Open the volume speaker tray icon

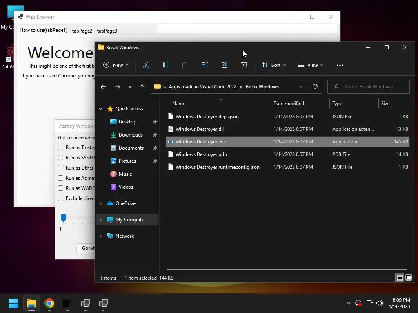click(x=380, y=303)
